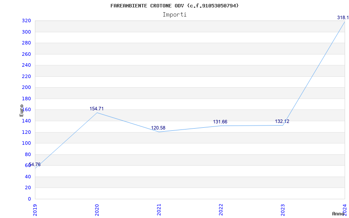Click the 2021 x-axis label

coord(159,210)
